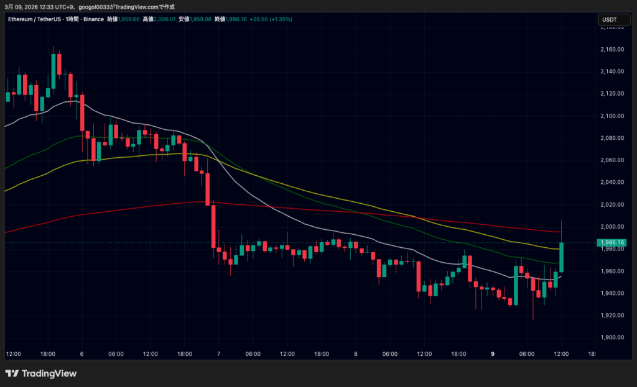Click the date 7 on time axis
The height and width of the screenshot is (387, 637).
(218, 353)
